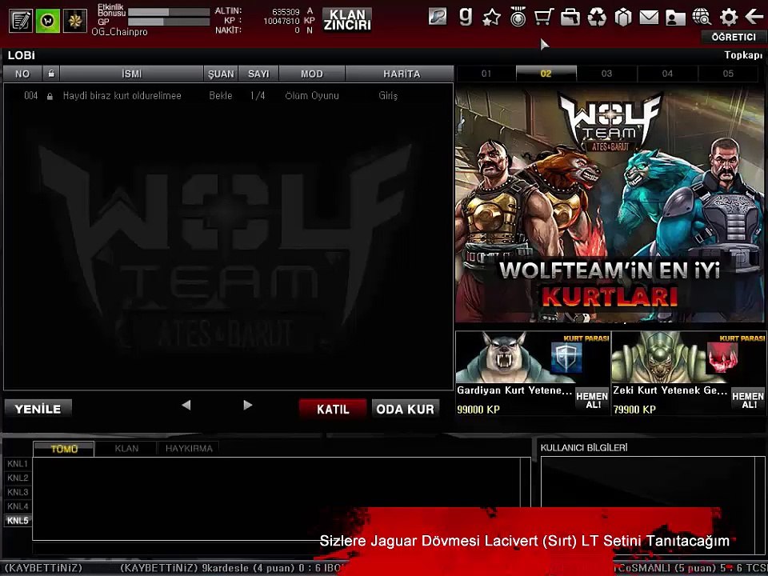The width and height of the screenshot is (768, 576).
Task: Sort rooms by NO column header
Action: (x=22, y=74)
